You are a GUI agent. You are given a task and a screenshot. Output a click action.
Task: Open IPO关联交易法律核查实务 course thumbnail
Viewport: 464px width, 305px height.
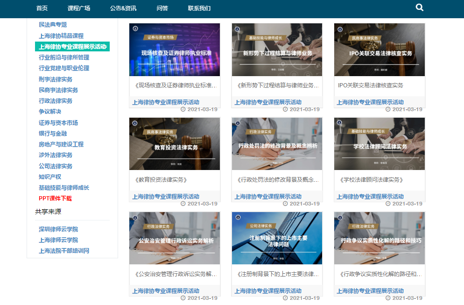(380, 50)
